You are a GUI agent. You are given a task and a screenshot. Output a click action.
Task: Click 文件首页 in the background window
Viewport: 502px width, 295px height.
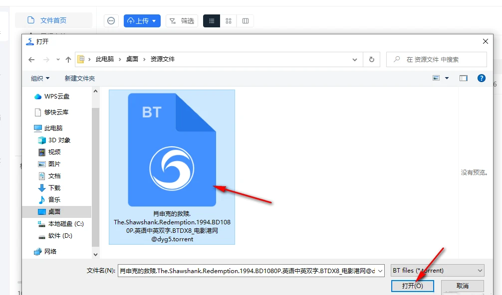pyautogui.click(x=53, y=20)
